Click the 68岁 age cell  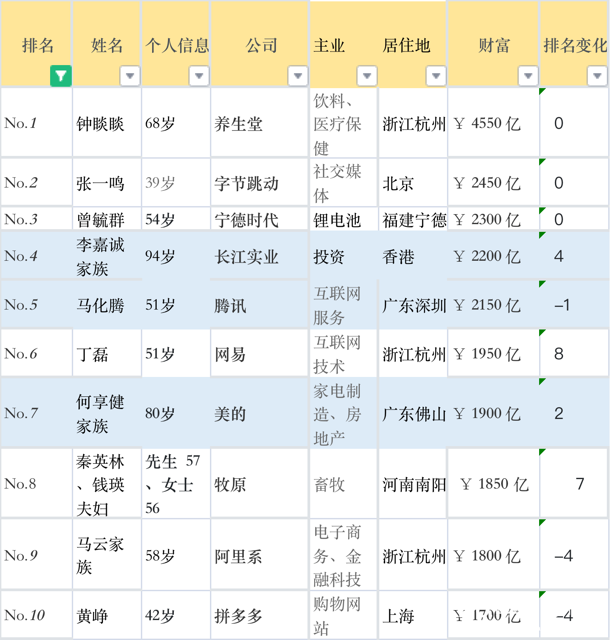176,123
